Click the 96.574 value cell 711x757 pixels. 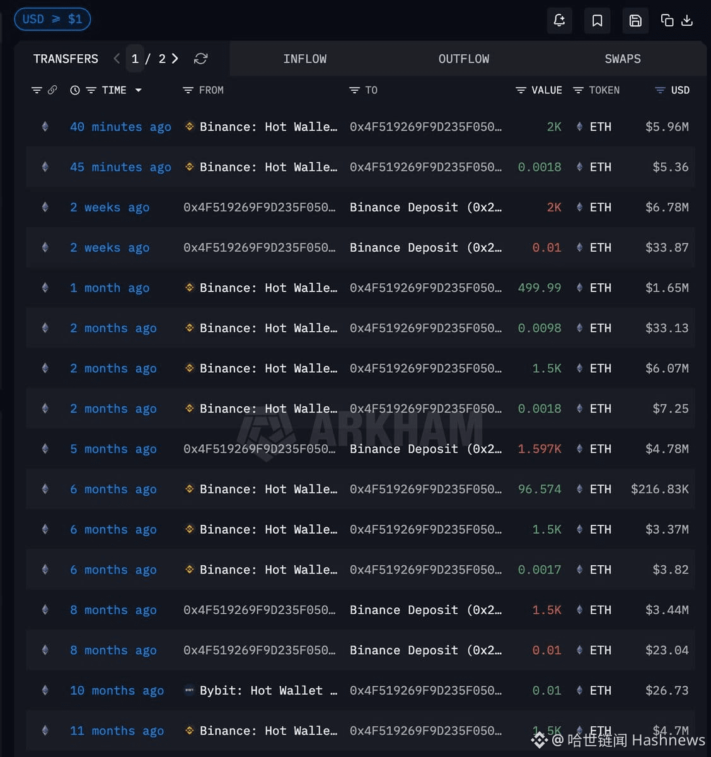point(540,489)
